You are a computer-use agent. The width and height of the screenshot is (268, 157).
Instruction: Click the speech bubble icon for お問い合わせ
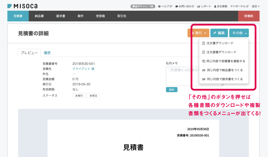pyautogui.click(x=177, y=6)
